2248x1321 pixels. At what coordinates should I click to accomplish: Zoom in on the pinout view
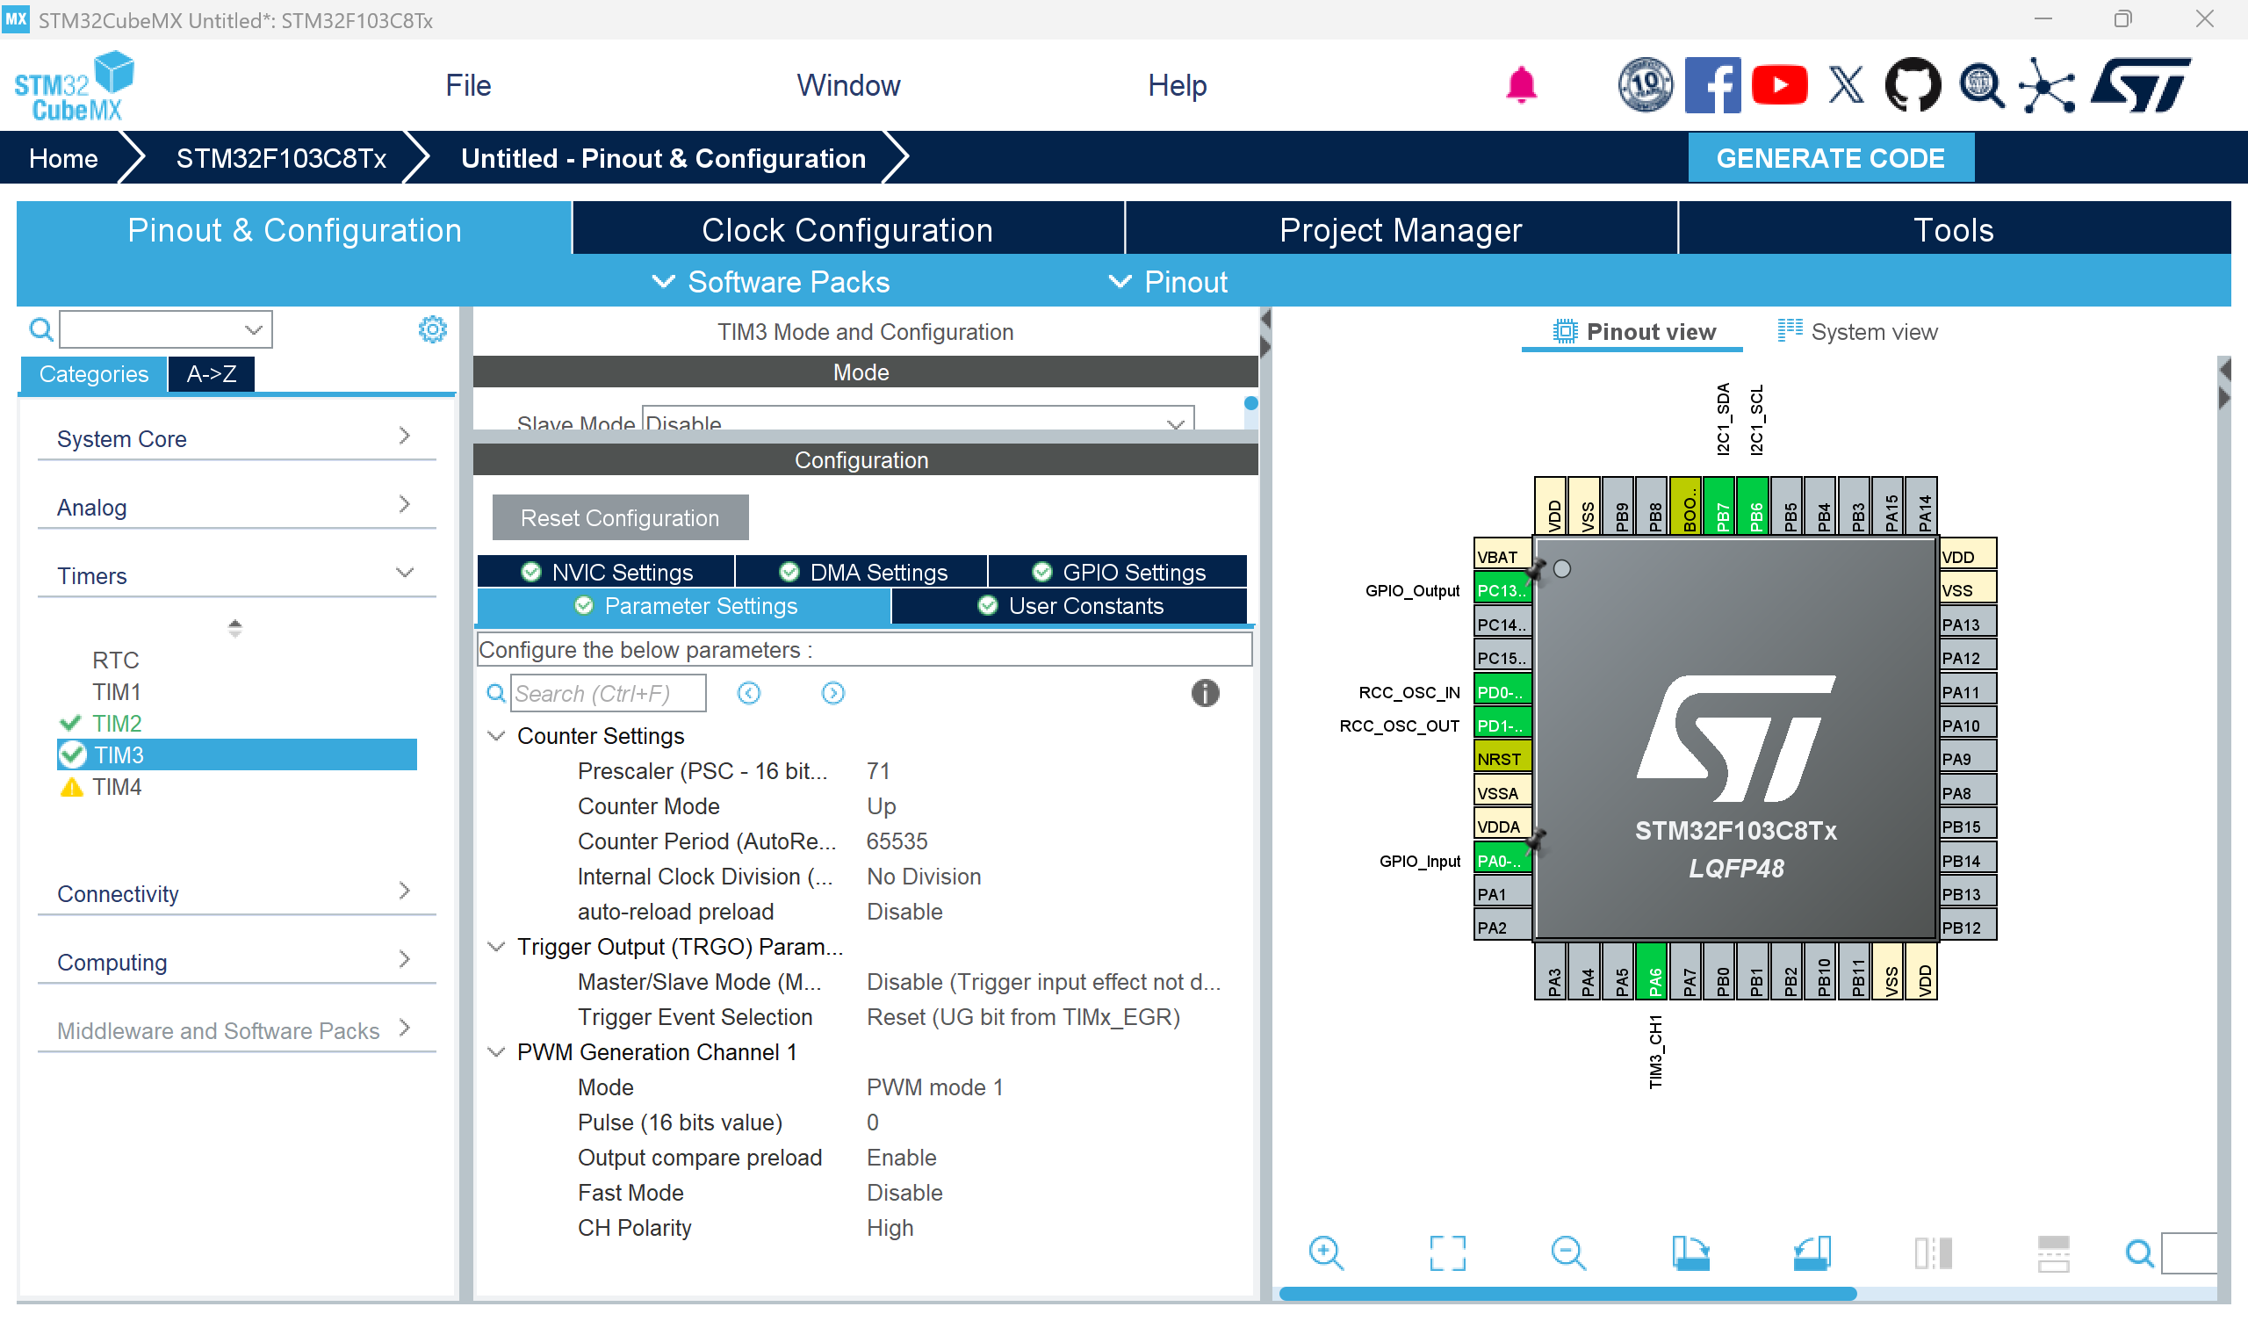[x=1327, y=1253]
